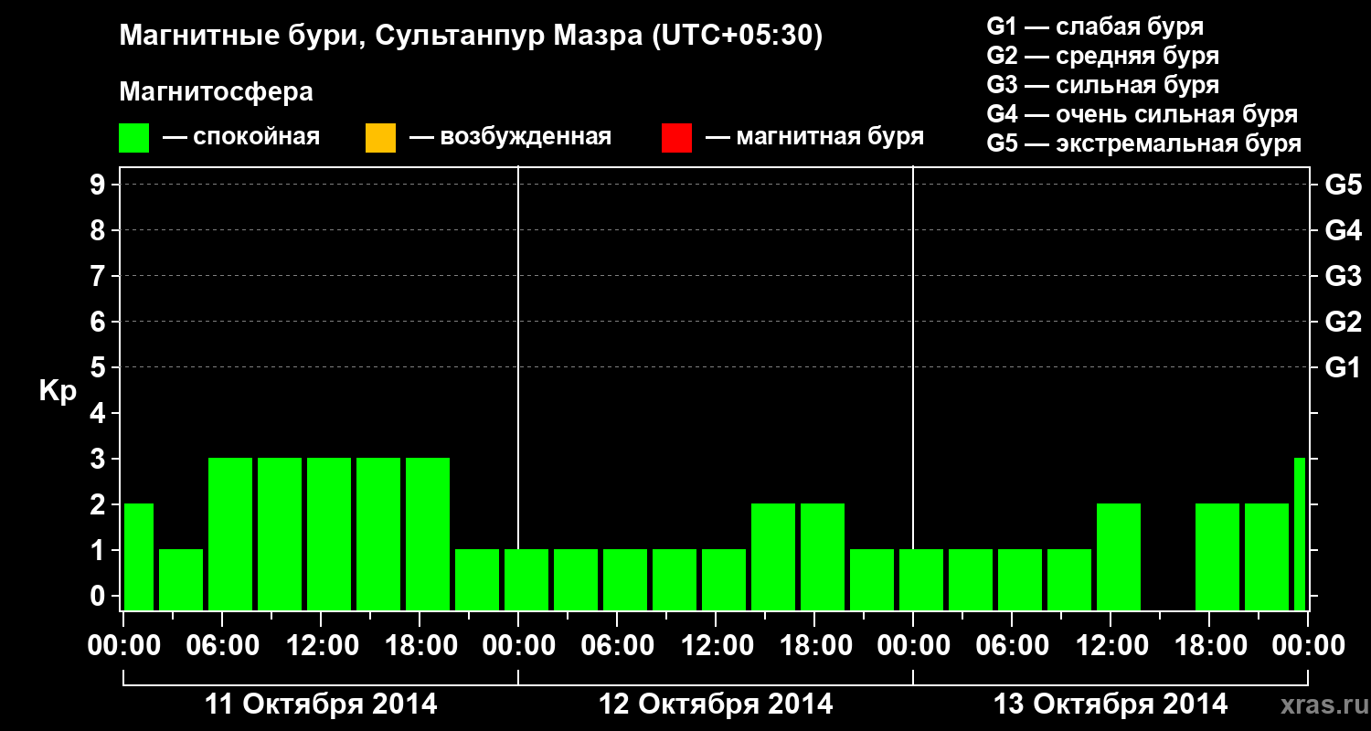Click the orange 'возбужденная' legend swatch
The image size is (1371, 731).
pyautogui.click(x=380, y=138)
